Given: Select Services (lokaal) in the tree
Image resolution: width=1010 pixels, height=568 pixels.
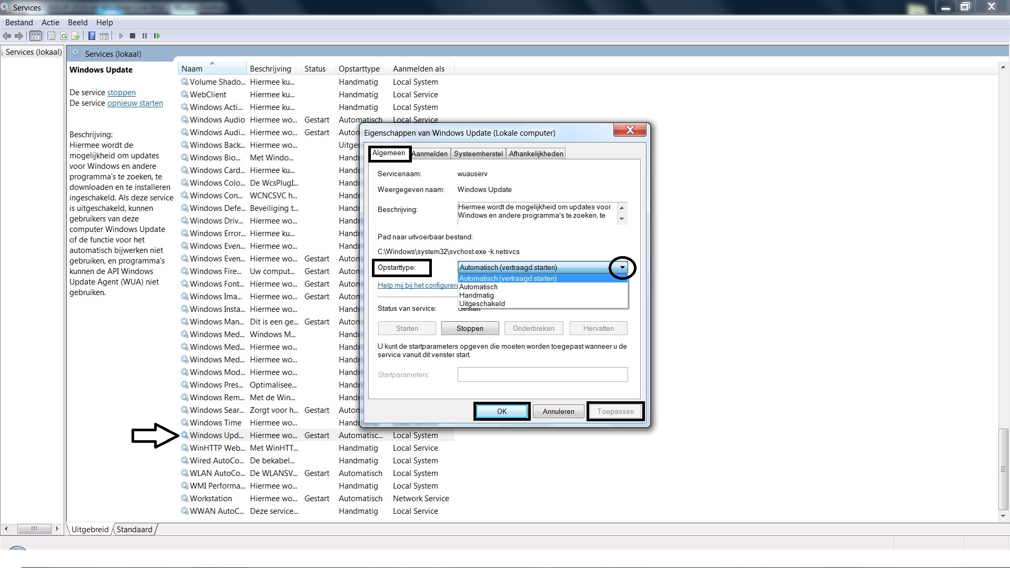Looking at the screenshot, I should click(x=34, y=52).
